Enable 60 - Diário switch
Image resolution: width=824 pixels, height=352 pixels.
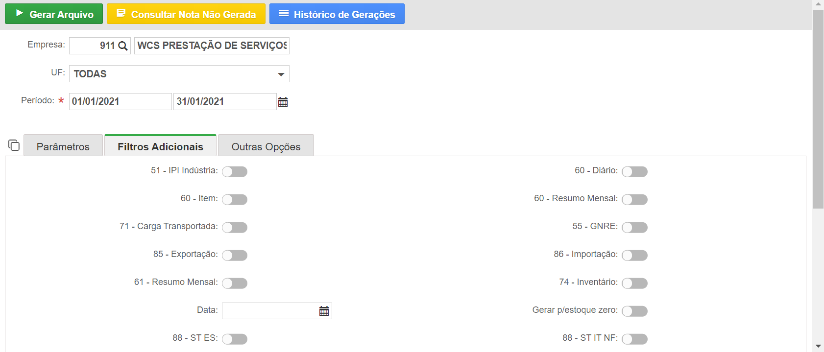[634, 171]
